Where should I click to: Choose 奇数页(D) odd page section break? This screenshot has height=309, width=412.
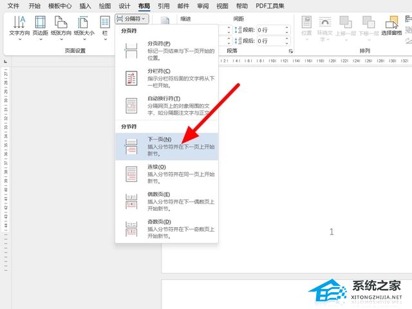[x=167, y=229]
